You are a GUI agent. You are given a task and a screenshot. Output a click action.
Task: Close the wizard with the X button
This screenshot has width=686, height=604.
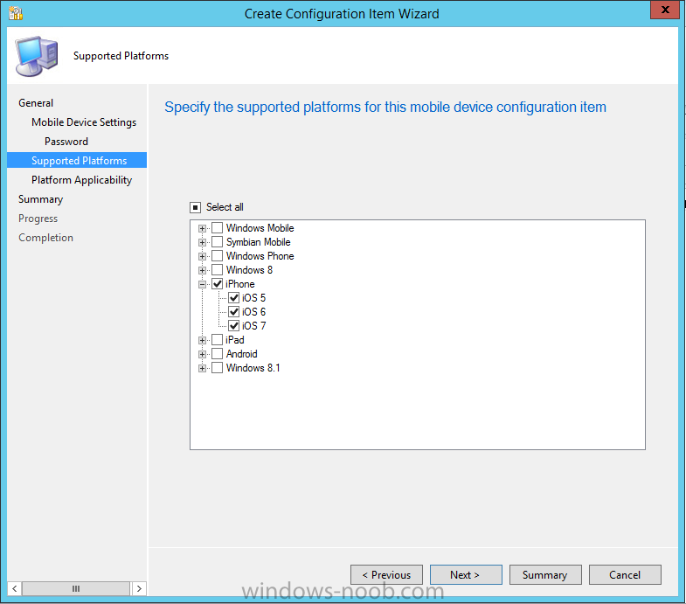[x=665, y=10]
